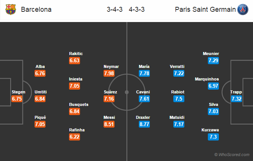Select Messi's 8.51 rating badge
253x161 pixels.
[x=109, y=124]
